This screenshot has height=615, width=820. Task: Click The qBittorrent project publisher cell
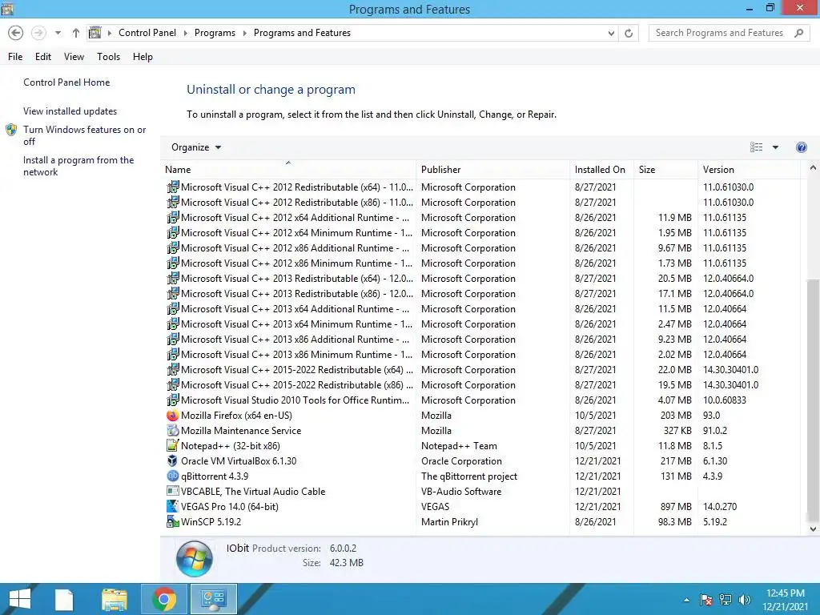pos(469,476)
